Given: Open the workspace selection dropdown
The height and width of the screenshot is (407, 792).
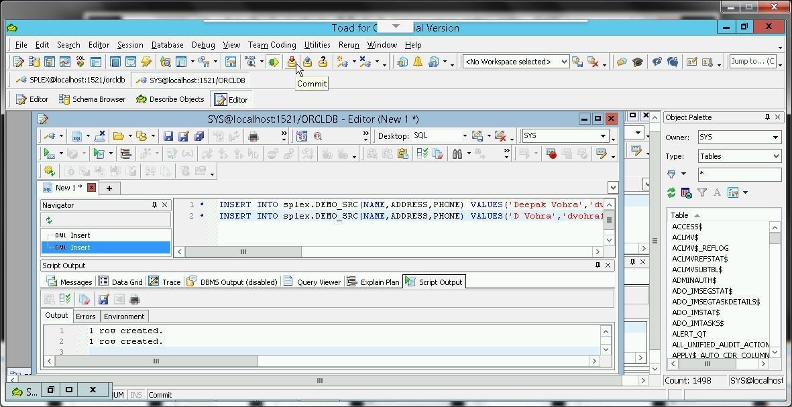Looking at the screenshot, I should coord(564,62).
